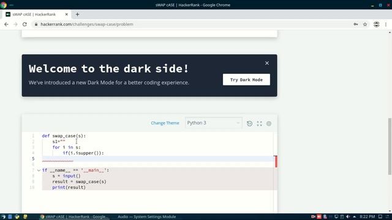Image resolution: width=392 pixels, height=220 pixels.
Task: Open the Python icon in taskbar
Action: pyautogui.click(x=17, y=217)
